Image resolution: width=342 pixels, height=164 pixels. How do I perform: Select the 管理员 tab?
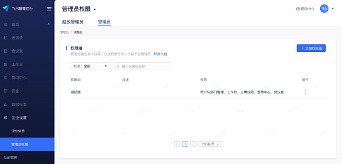click(104, 22)
